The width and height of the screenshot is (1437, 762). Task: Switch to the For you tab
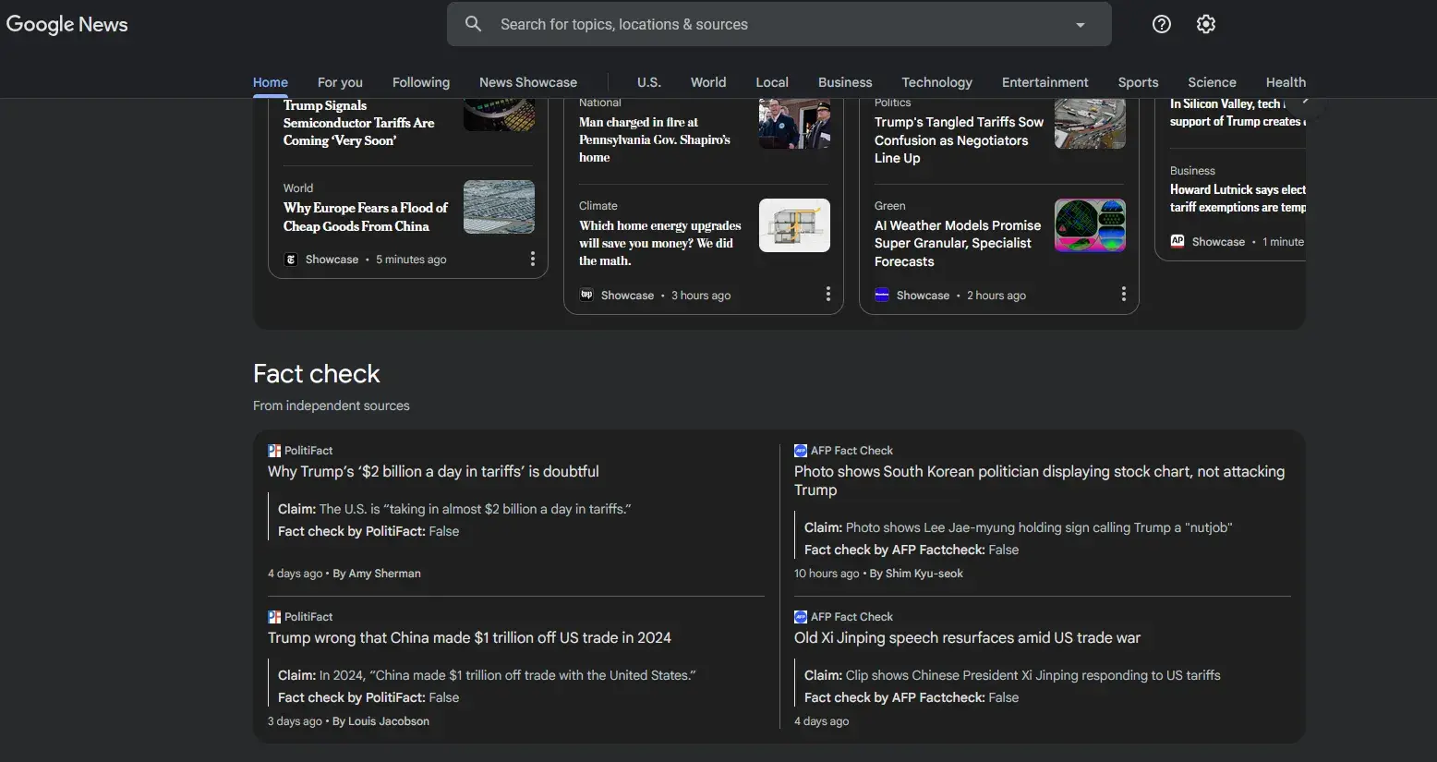click(x=340, y=82)
